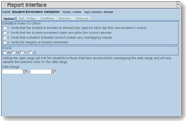
Task: Collapse panel using double-chevron icon
Action: click(178, 4)
